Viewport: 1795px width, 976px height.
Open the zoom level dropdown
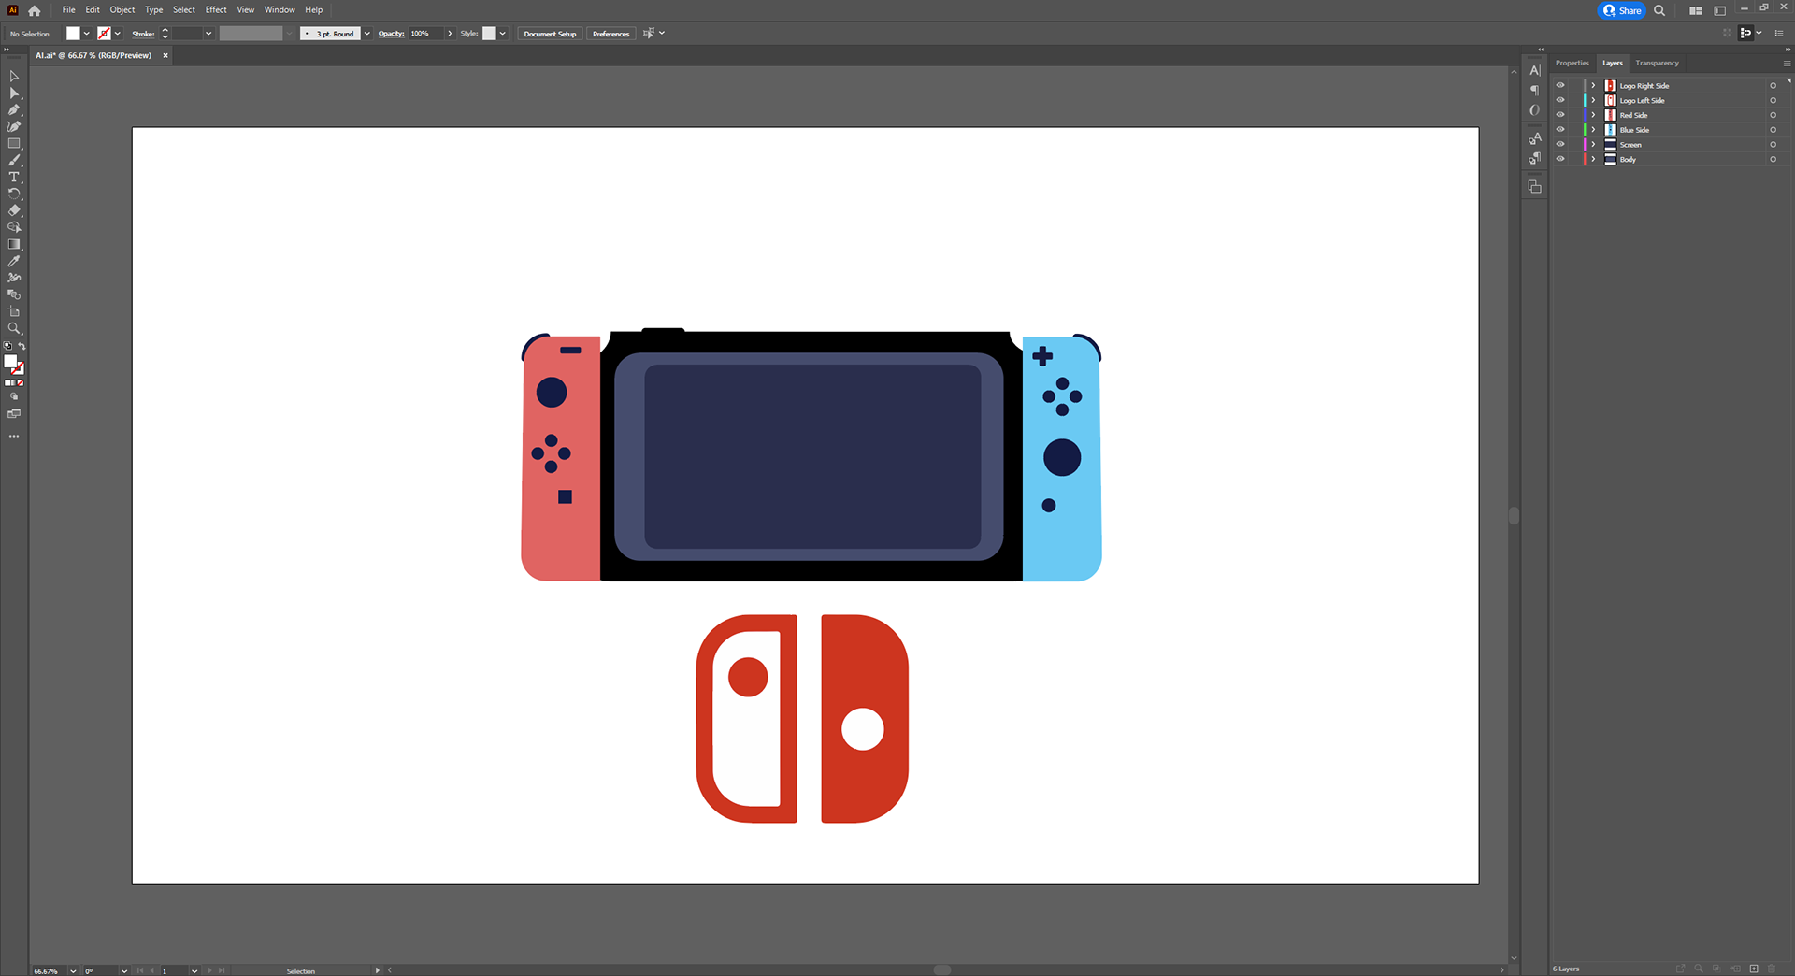coord(73,971)
